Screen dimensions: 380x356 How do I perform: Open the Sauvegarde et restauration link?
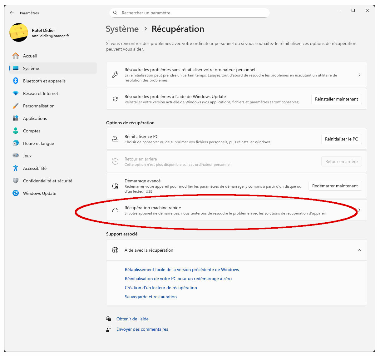pyautogui.click(x=151, y=297)
